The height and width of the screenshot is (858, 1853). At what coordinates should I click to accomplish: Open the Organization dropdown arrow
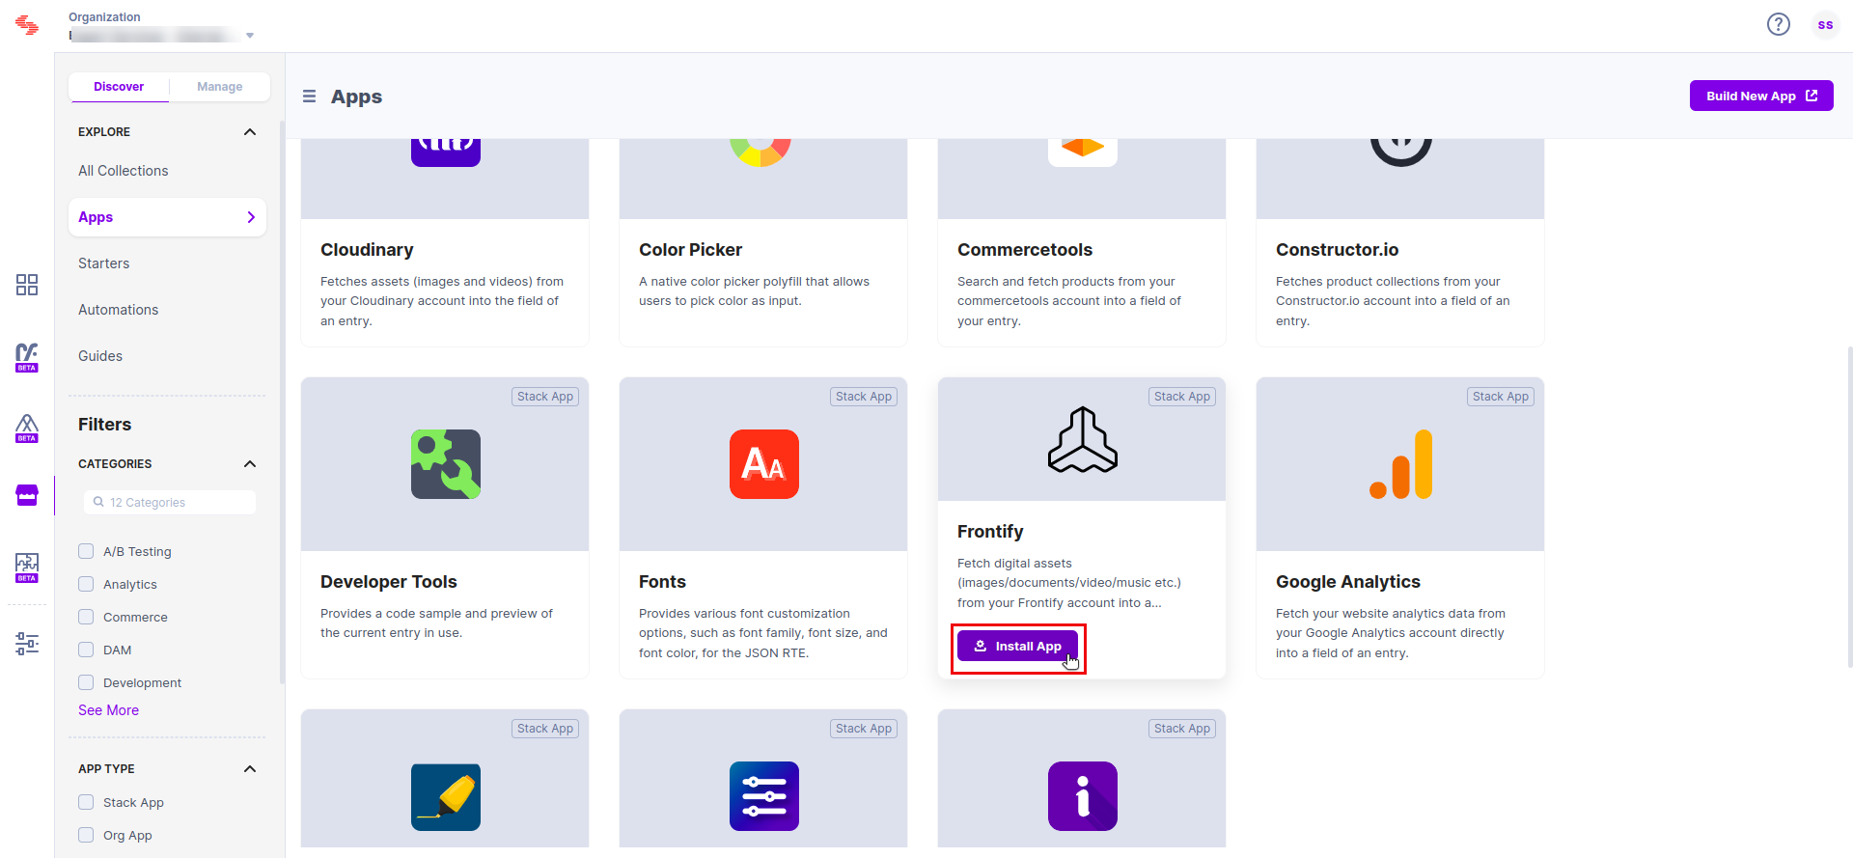pyautogui.click(x=250, y=36)
